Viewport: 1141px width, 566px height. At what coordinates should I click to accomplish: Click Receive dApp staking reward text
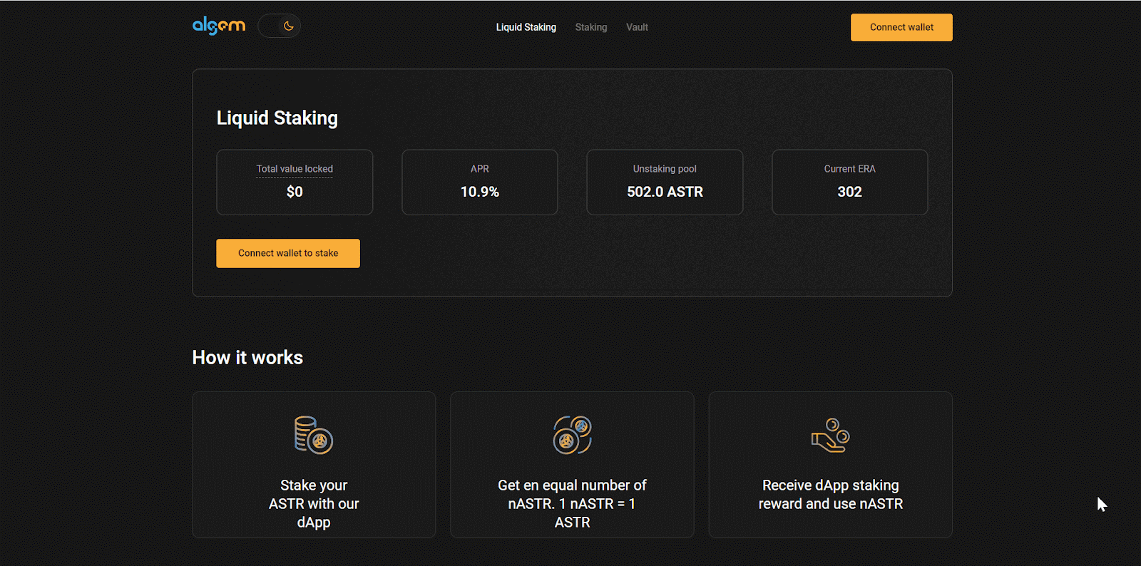coord(831,495)
